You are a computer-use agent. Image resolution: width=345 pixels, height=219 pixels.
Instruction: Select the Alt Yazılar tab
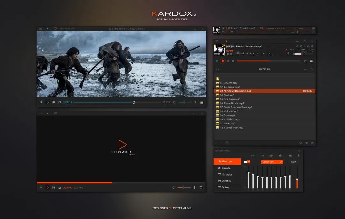click(227, 175)
